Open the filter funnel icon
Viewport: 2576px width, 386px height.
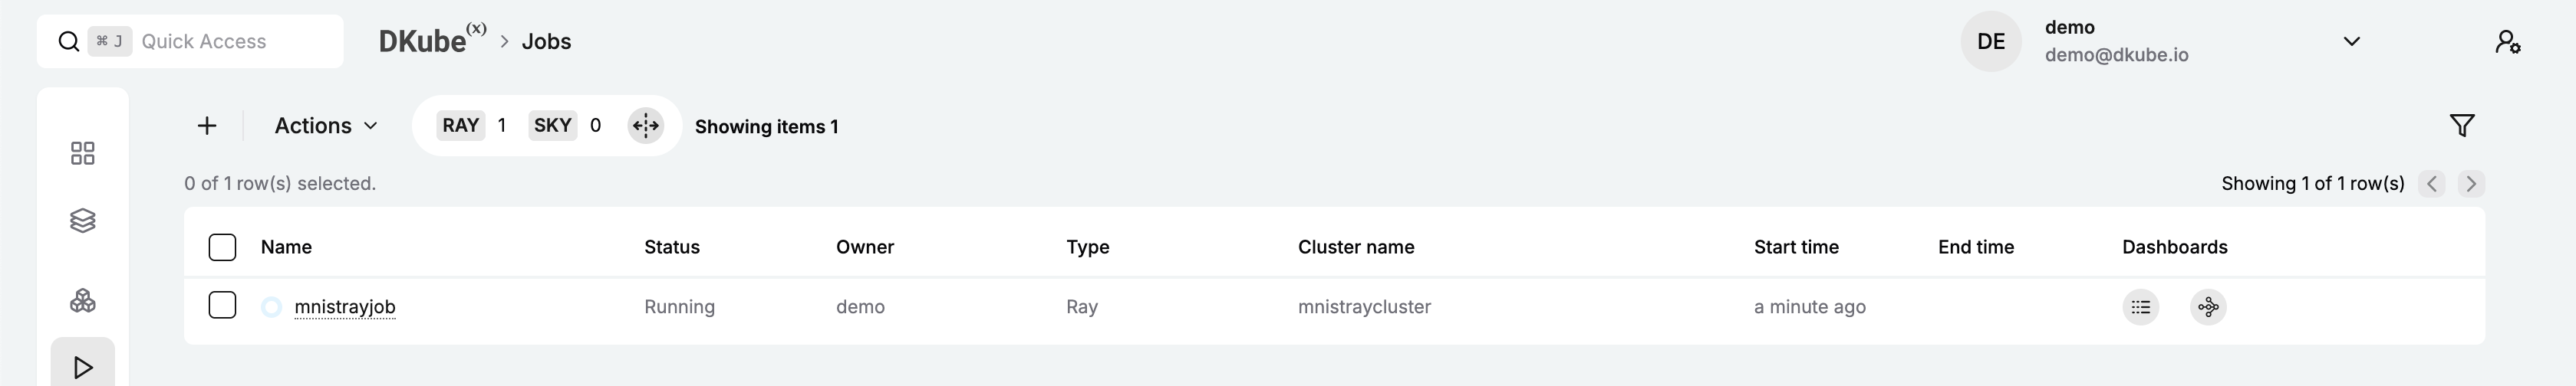point(2462,126)
